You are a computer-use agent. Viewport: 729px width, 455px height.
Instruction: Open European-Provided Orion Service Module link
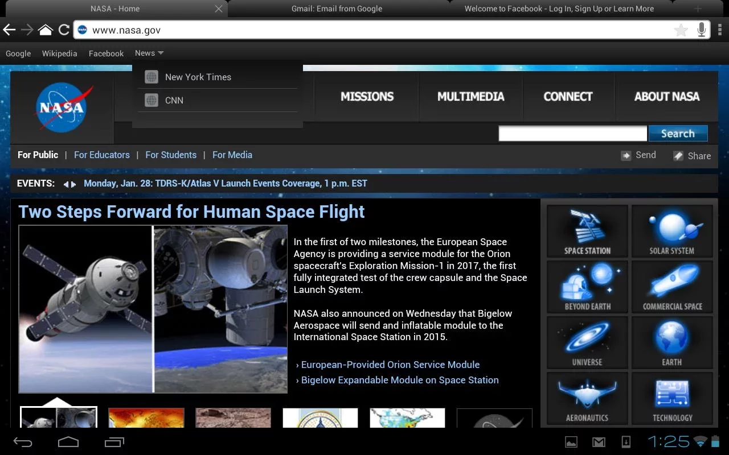coord(390,365)
